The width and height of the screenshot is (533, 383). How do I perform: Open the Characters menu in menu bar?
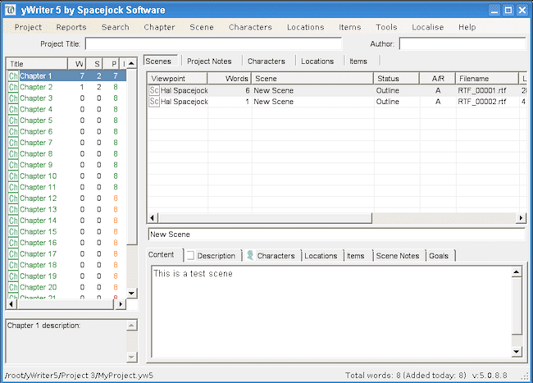(x=250, y=27)
